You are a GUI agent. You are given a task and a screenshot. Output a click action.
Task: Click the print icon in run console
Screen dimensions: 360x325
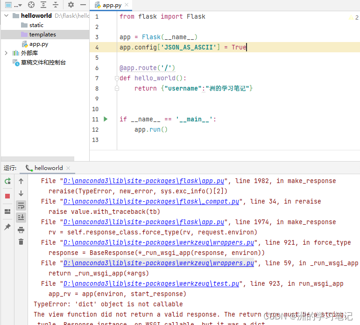pos(21,230)
